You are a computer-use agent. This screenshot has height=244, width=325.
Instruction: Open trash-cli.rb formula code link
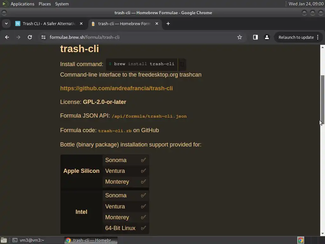tap(115, 131)
